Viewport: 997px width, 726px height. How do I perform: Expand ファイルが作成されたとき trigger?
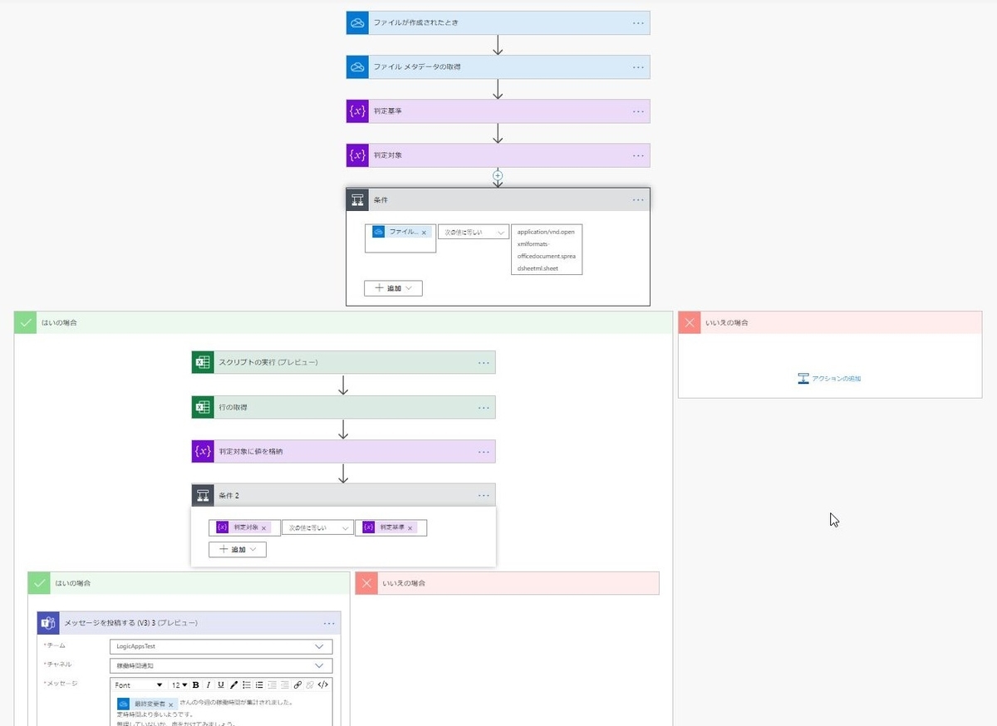coord(498,23)
